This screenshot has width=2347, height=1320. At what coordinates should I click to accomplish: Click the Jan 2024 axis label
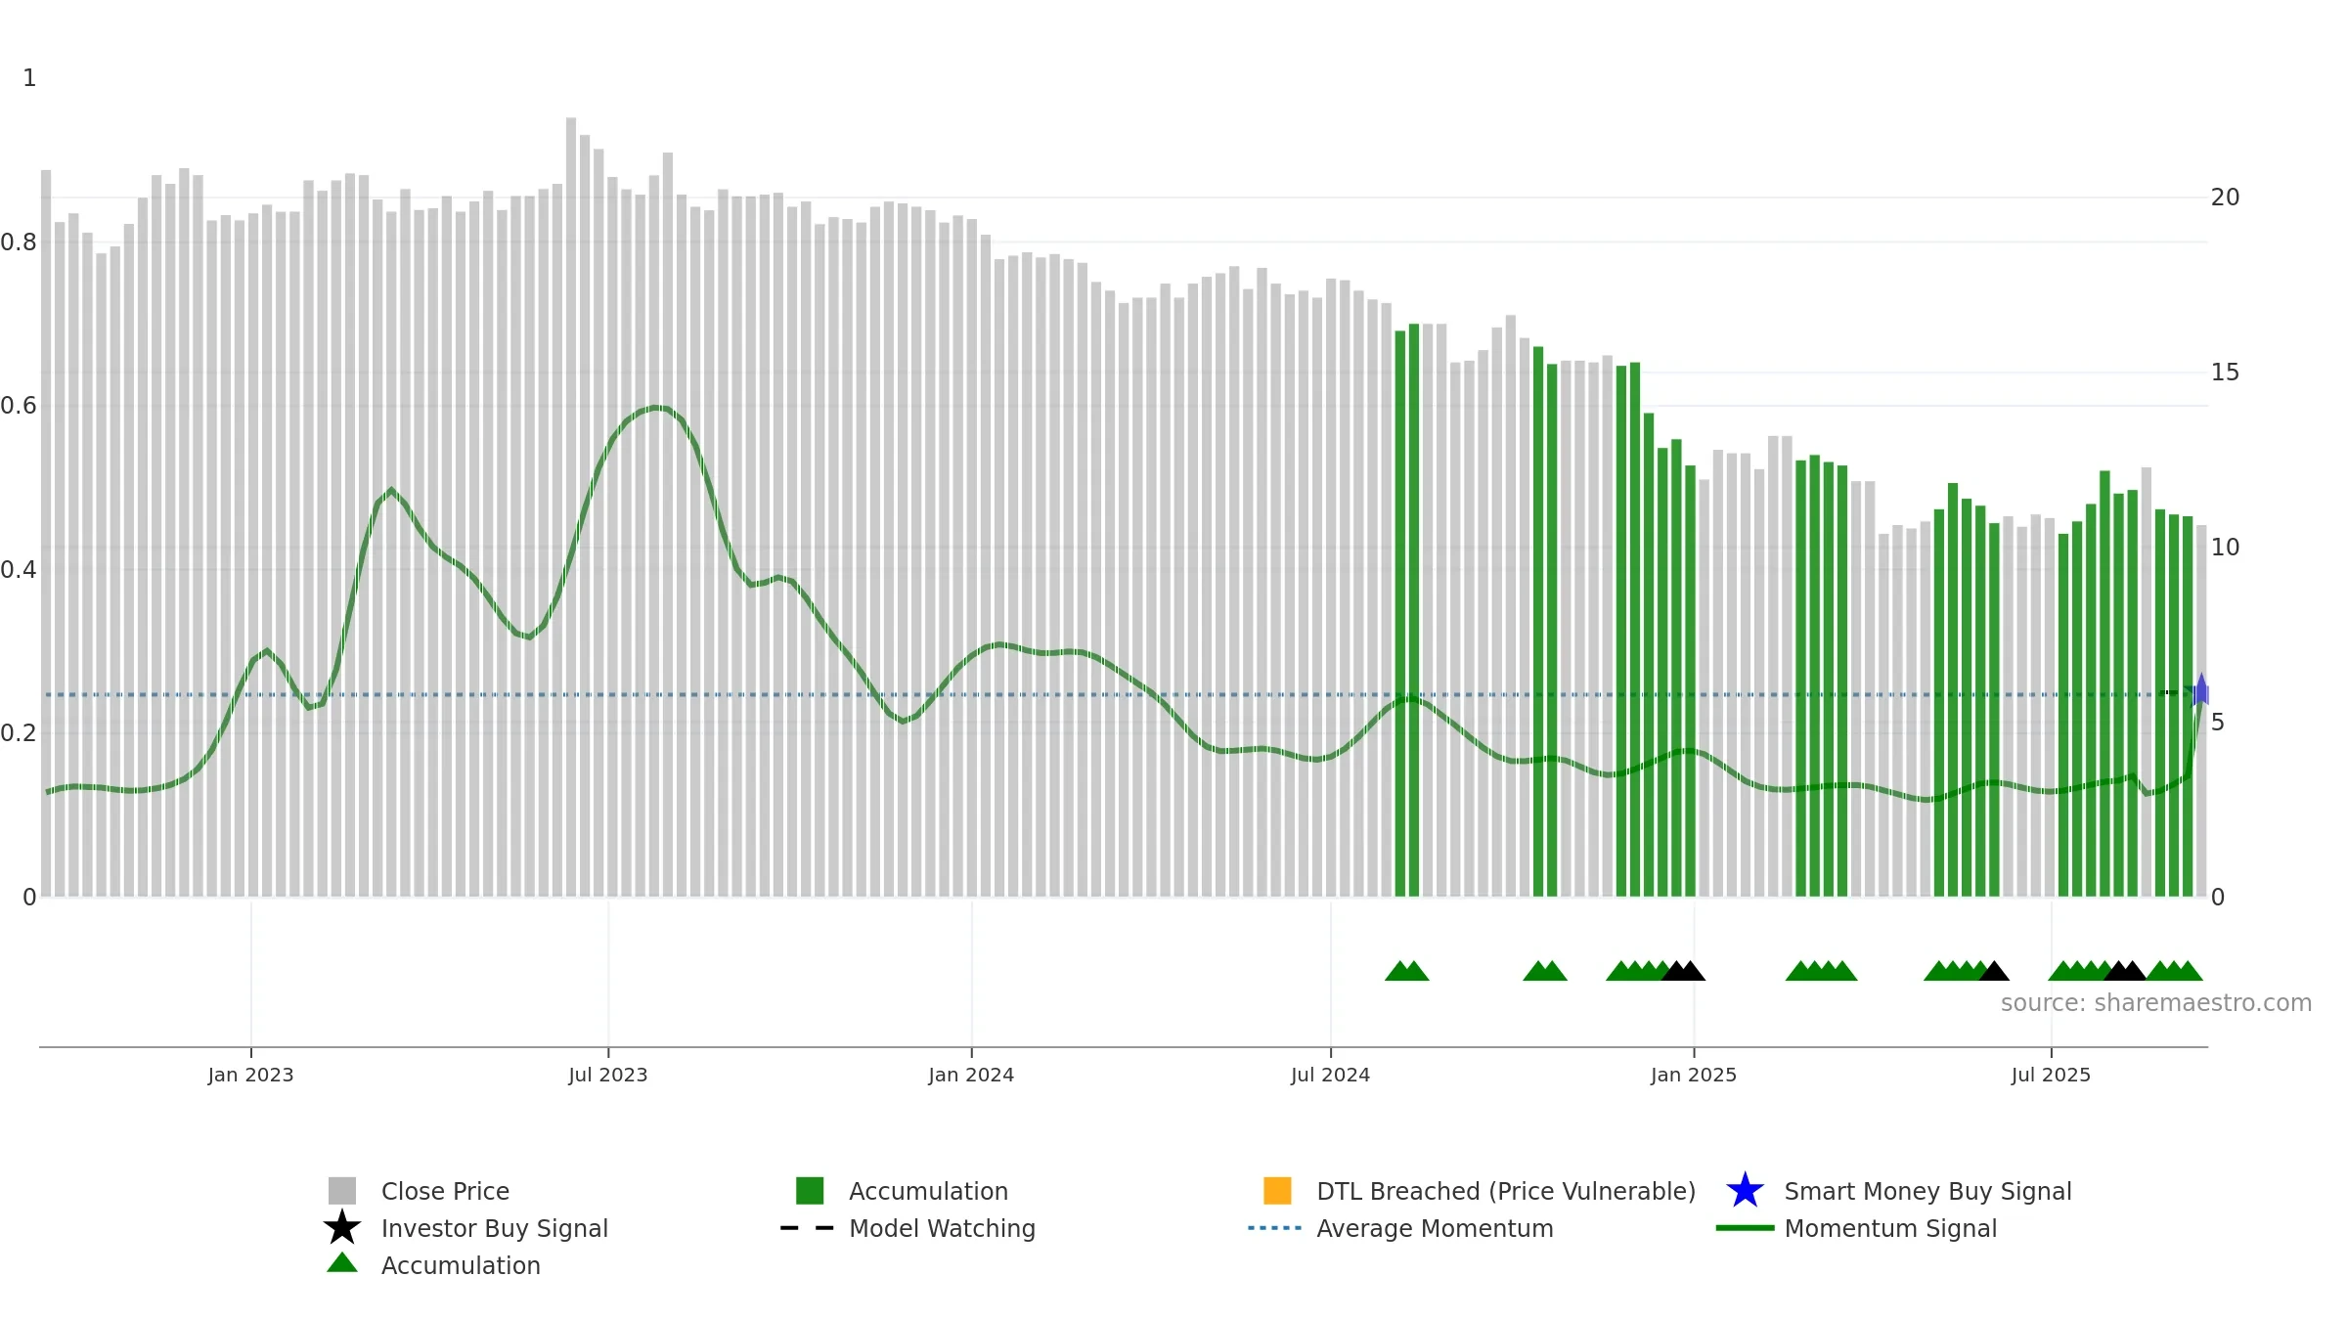coord(971,1076)
